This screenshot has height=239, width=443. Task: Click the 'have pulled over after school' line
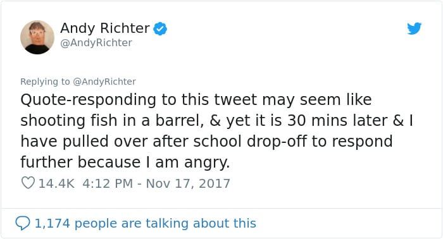[206, 142]
